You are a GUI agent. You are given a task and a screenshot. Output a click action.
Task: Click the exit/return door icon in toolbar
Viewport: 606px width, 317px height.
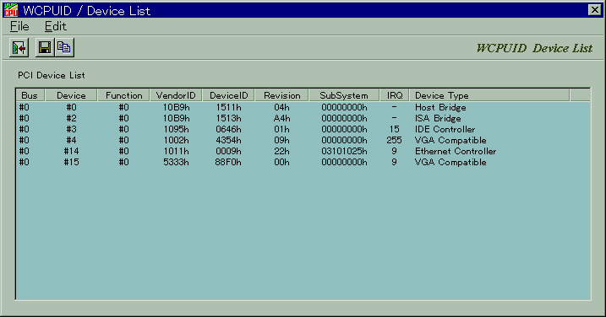click(x=19, y=47)
